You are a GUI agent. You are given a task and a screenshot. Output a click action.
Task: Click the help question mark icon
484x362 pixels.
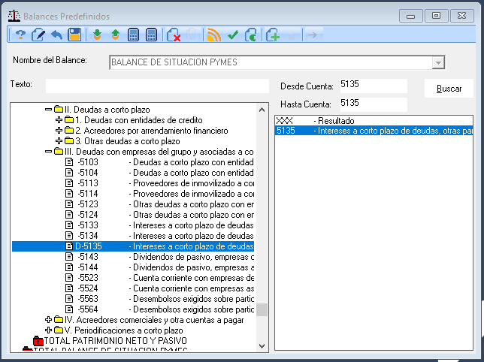(20, 35)
